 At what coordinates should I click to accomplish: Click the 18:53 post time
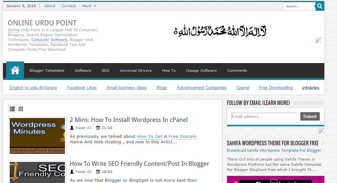coord(107,172)
